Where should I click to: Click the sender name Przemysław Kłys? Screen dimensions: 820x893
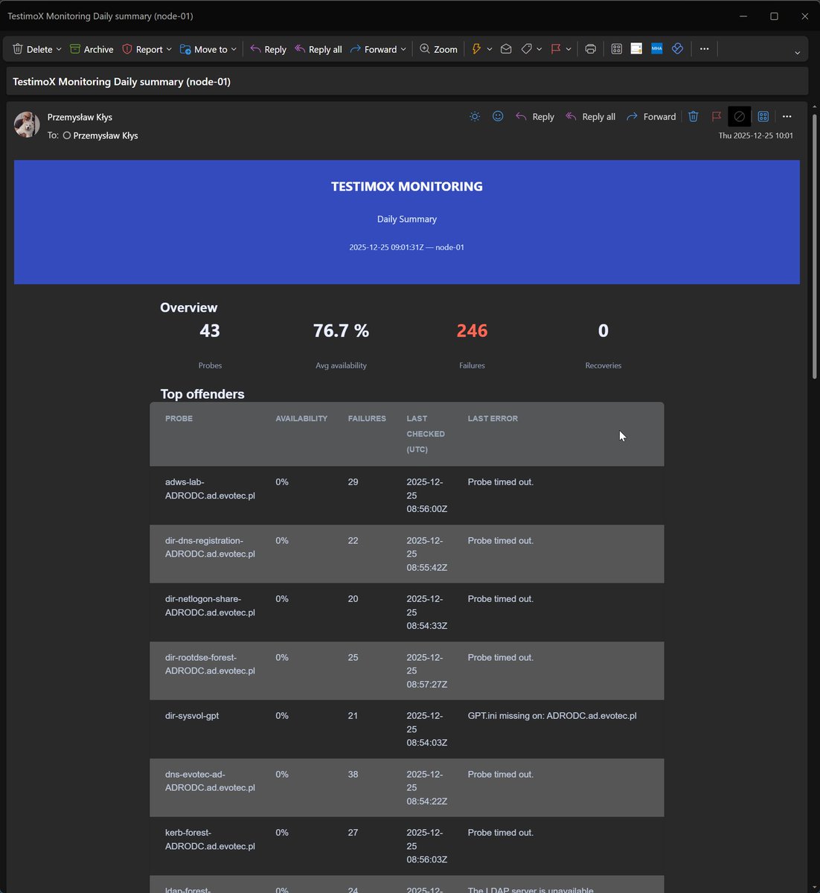[80, 117]
